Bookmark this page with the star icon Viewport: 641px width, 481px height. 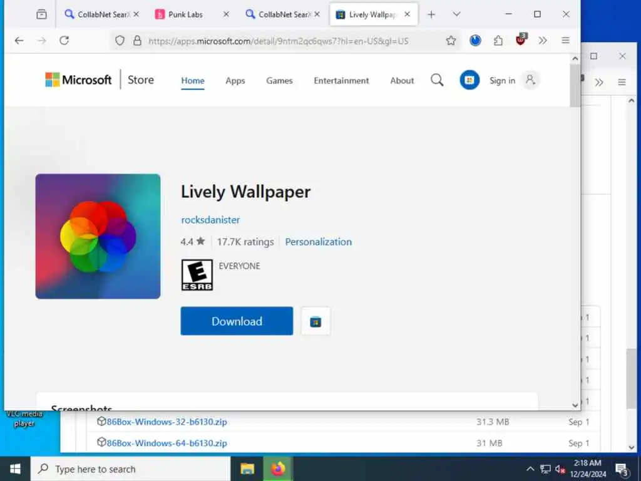451,41
